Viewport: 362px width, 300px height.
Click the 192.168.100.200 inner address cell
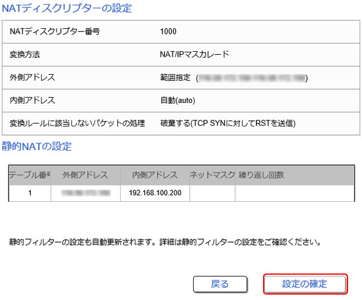click(155, 193)
